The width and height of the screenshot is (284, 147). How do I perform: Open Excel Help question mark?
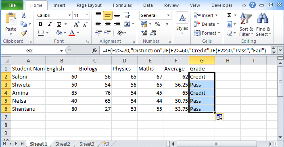(252, 5)
